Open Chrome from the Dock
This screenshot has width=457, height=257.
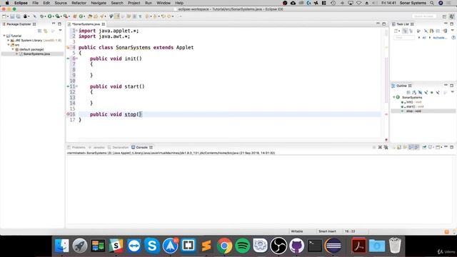(x=224, y=246)
